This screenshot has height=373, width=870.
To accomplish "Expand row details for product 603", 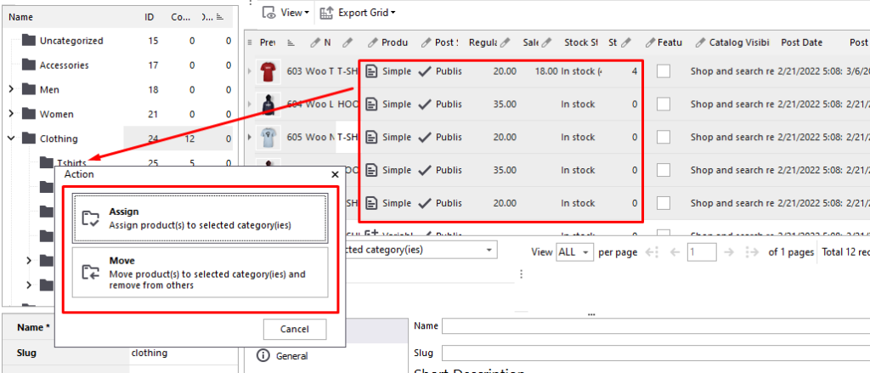I will 249,71.
